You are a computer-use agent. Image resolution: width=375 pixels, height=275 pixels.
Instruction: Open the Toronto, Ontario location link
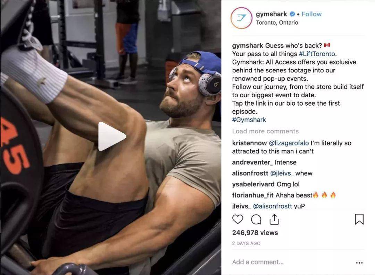point(277,23)
